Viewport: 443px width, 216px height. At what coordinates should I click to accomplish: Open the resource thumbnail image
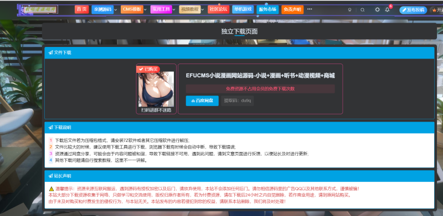coord(156,89)
